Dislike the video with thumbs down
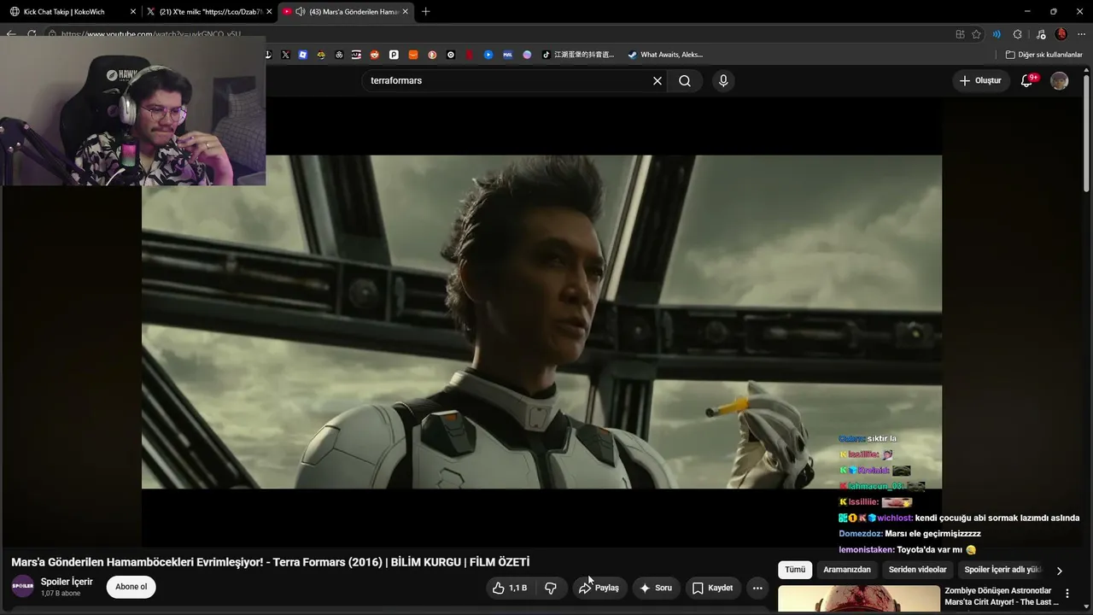The height and width of the screenshot is (615, 1093). click(x=551, y=588)
